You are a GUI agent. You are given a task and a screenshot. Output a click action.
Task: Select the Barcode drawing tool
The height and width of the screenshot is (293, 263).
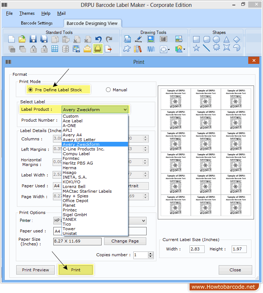[x=164, y=39]
